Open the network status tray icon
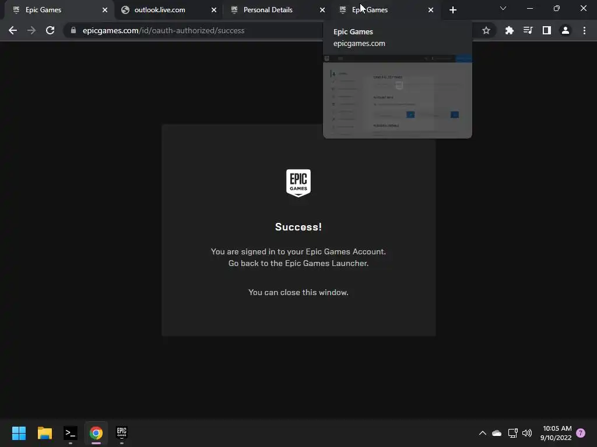This screenshot has height=447, width=597. coord(512,433)
